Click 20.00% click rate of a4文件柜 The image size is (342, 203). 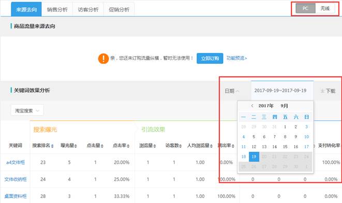pyautogui.click(x=122, y=163)
